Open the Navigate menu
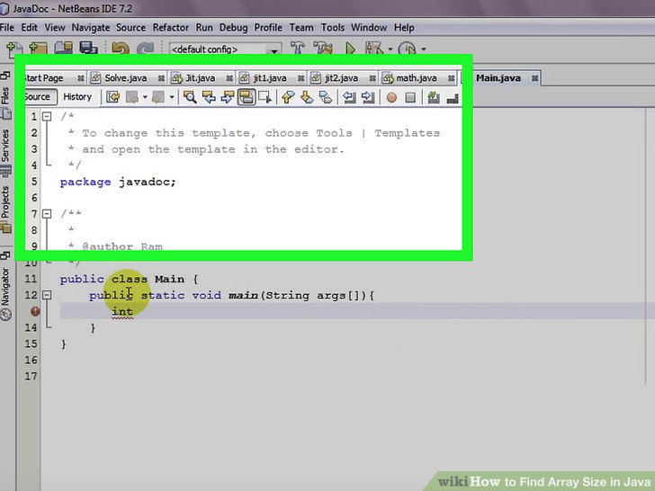The height and width of the screenshot is (491, 655). [x=91, y=28]
